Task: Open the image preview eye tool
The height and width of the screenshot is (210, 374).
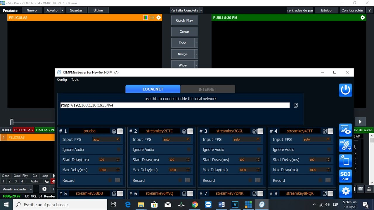Action: (x=345, y=130)
